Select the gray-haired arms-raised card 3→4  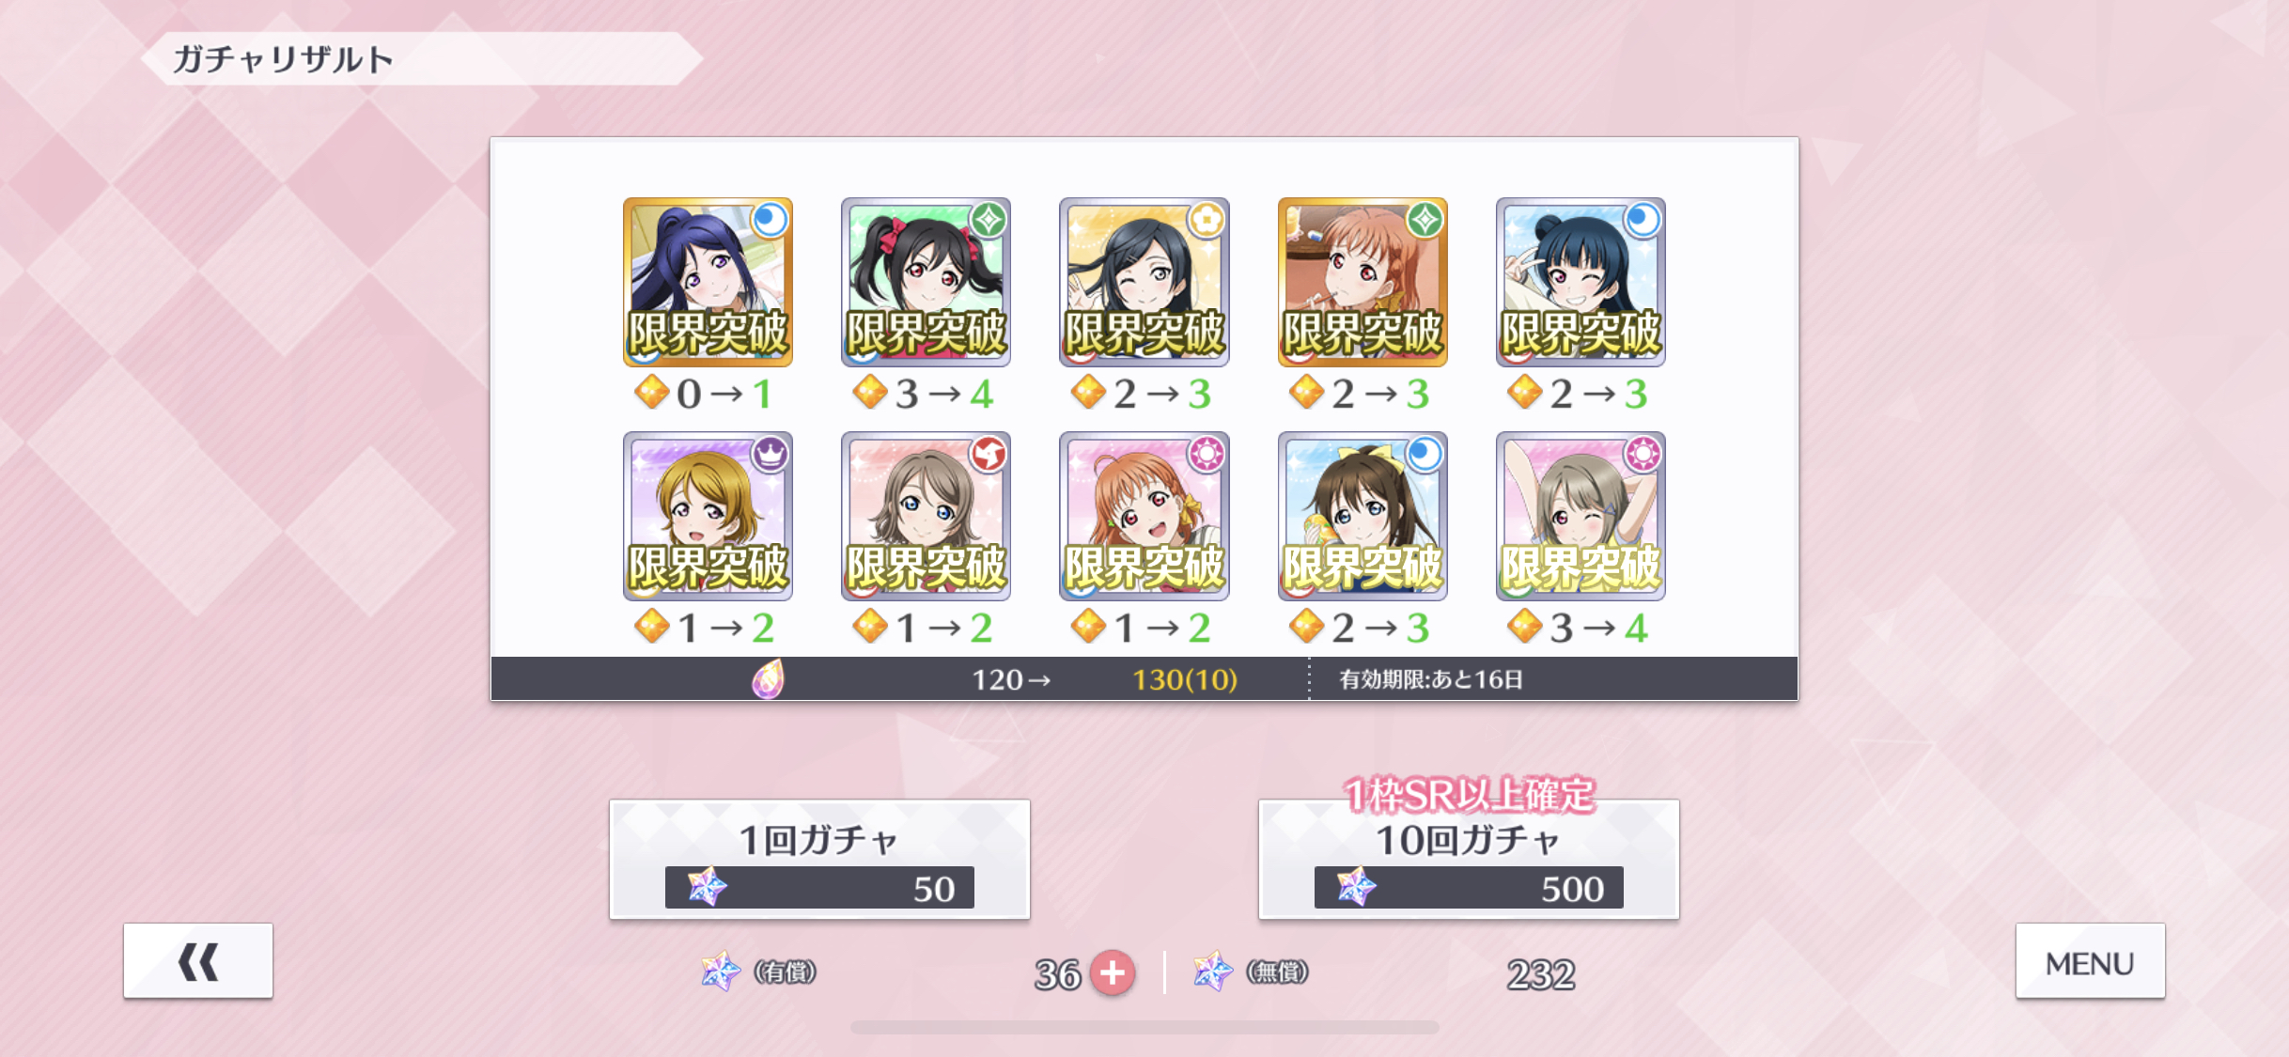pos(1580,516)
